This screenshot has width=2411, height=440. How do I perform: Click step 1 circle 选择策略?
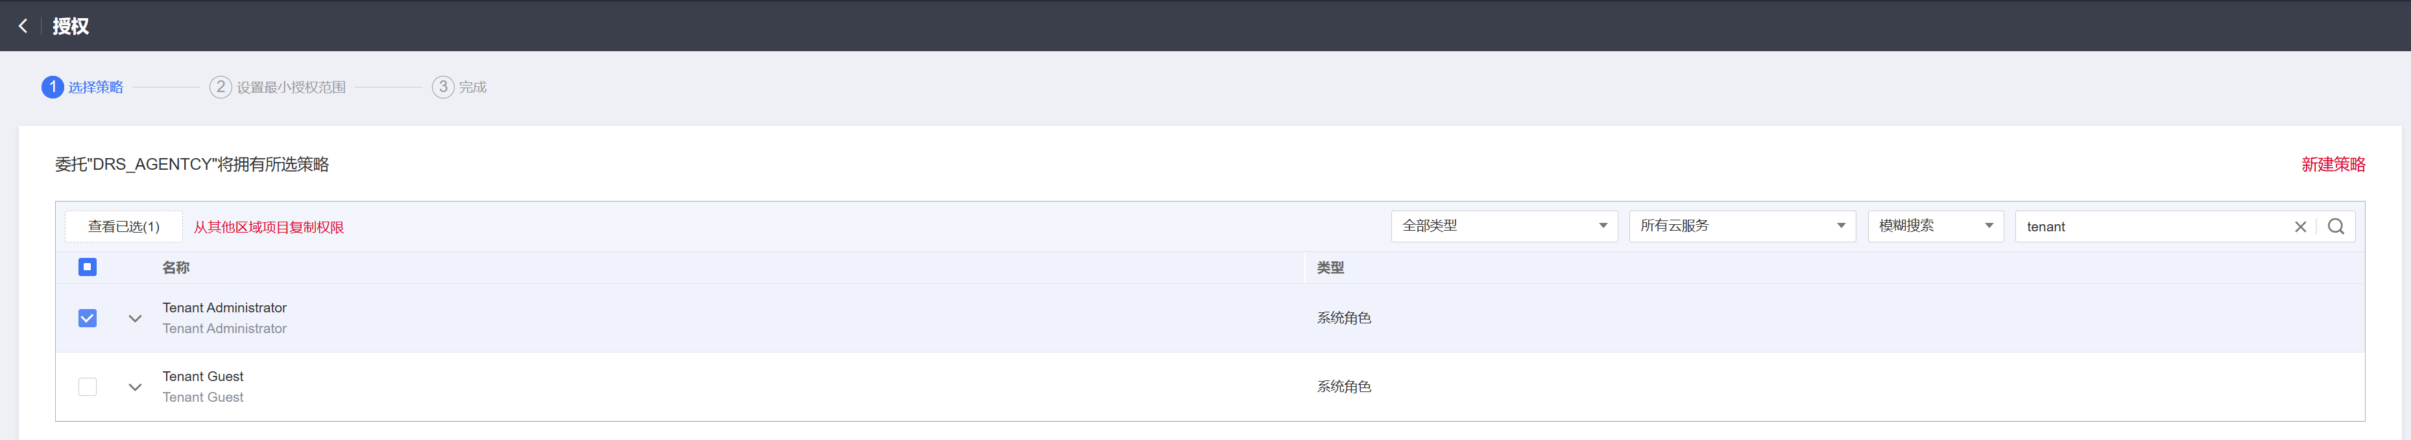coord(53,87)
